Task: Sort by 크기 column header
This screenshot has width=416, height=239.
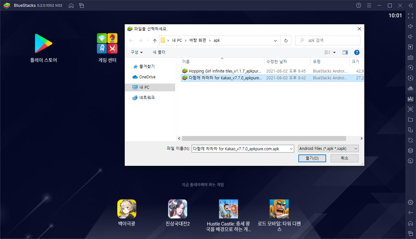Action: click(357, 62)
